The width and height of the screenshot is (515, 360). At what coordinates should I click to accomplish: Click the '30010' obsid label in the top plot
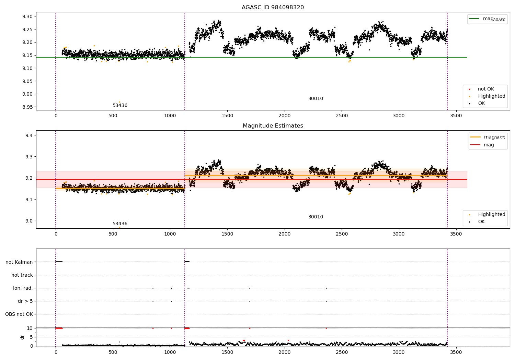pyautogui.click(x=316, y=98)
